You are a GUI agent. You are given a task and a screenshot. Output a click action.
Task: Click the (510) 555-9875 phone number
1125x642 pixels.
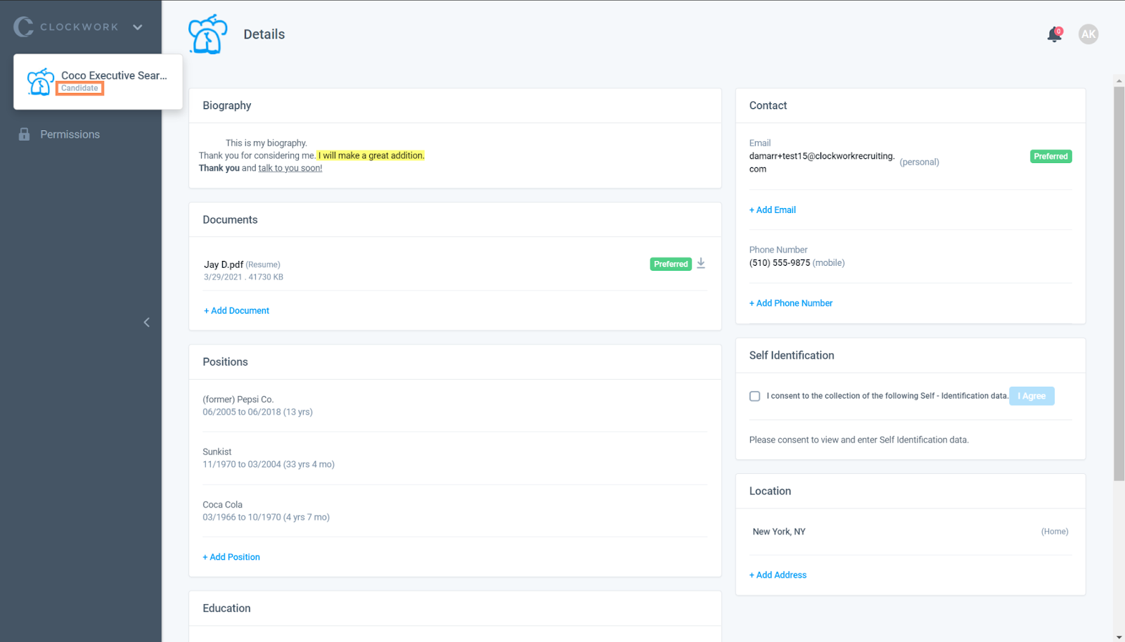click(780, 263)
